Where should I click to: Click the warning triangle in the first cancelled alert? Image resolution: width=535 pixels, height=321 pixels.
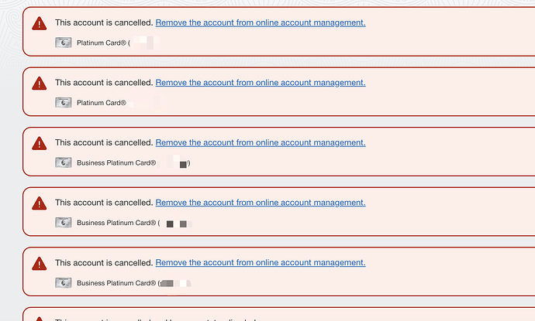(x=40, y=23)
